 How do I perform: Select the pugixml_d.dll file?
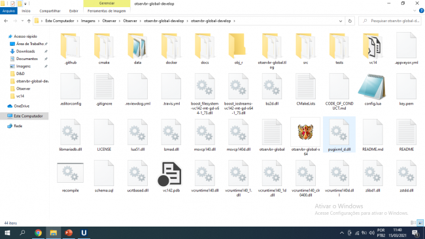pyautogui.click(x=339, y=135)
